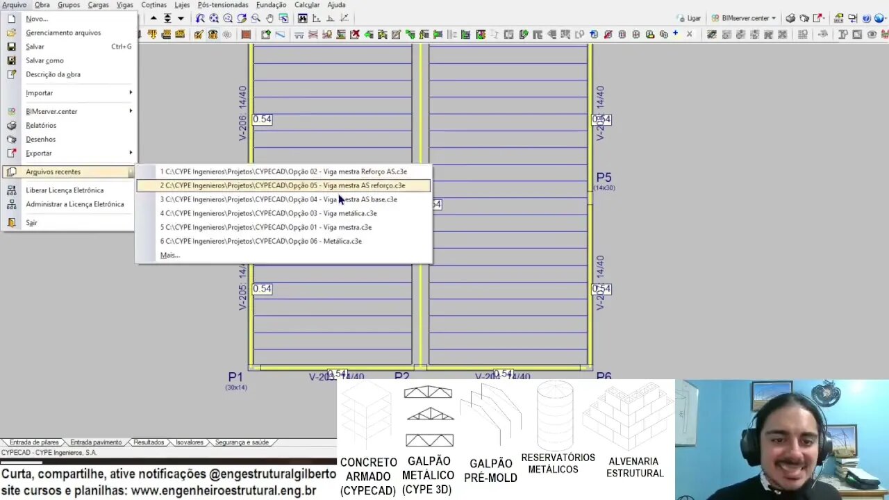Open the Obra menu
This screenshot has height=500, width=889.
(42, 5)
